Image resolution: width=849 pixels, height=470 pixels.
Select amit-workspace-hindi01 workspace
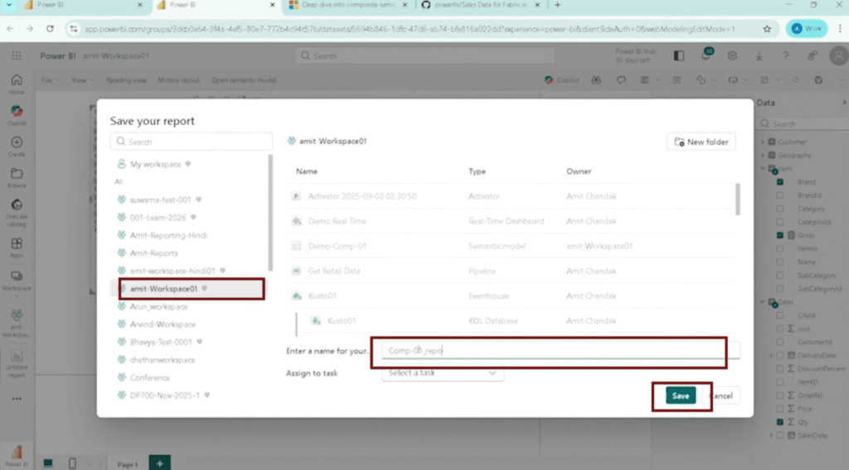click(x=172, y=271)
